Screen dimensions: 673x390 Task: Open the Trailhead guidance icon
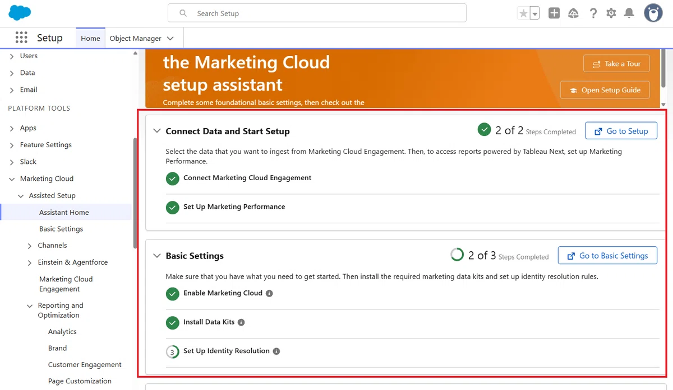click(573, 13)
